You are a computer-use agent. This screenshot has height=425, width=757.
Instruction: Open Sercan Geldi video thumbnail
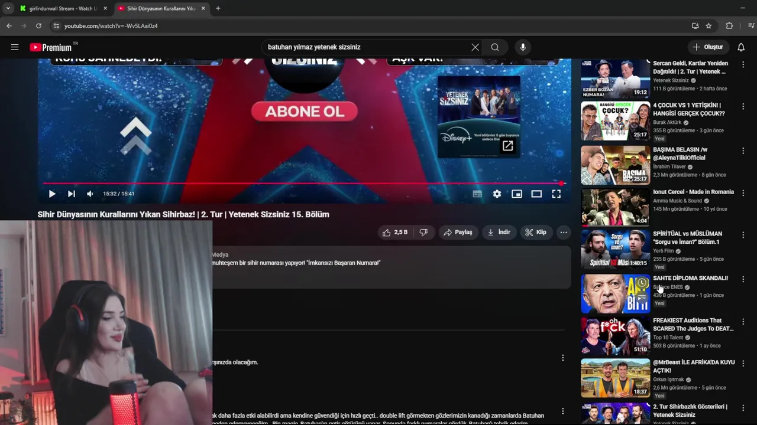click(615, 79)
